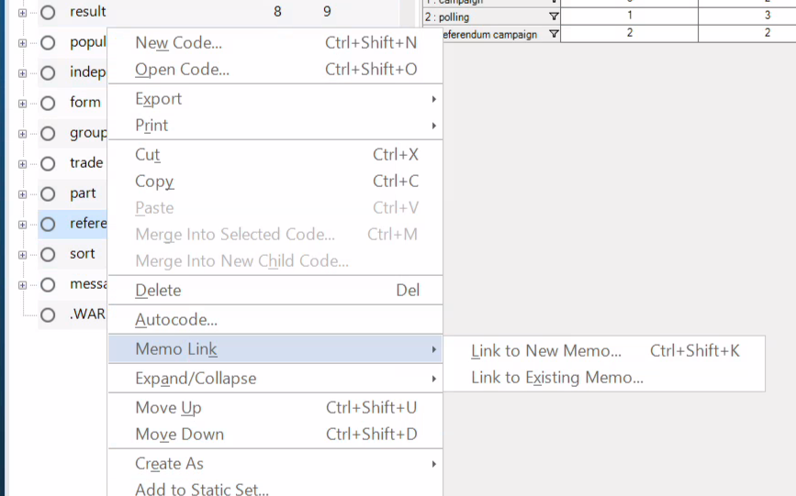Click the code icon next to "form"

48,103
